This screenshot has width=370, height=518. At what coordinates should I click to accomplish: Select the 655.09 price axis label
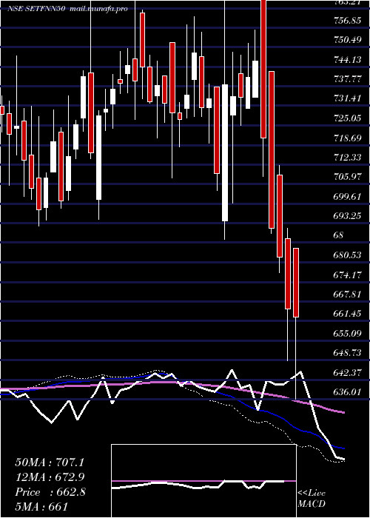[348, 333]
